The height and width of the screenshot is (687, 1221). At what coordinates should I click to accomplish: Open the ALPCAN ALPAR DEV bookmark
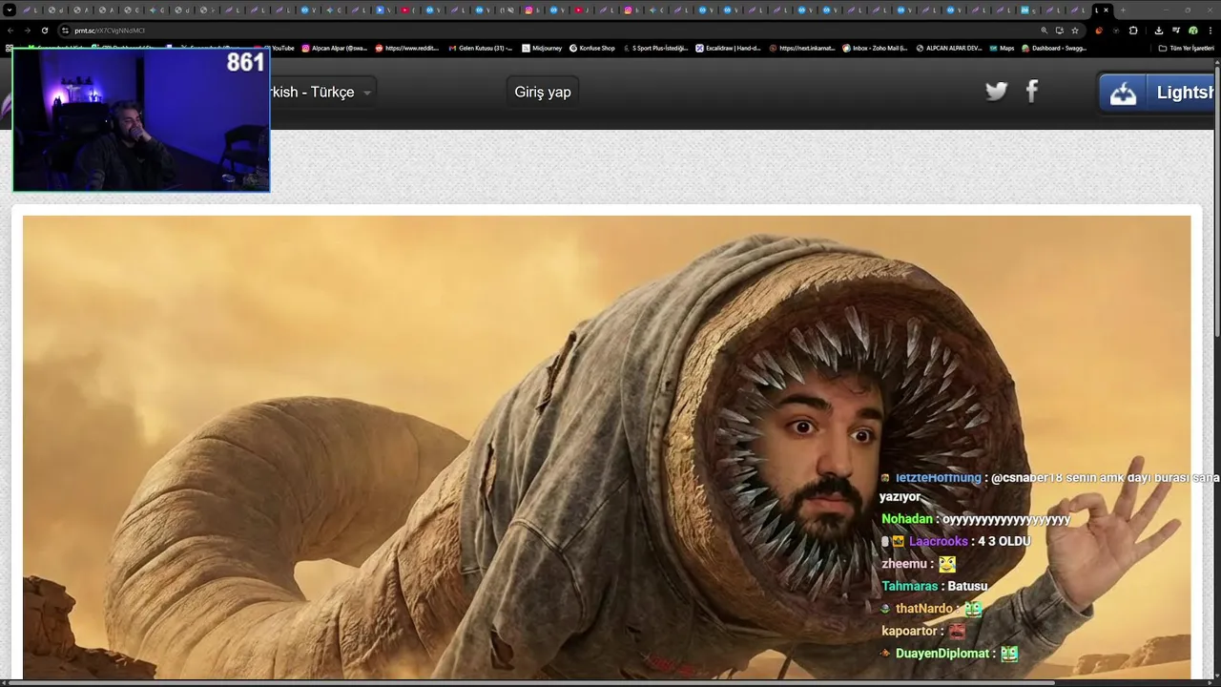(x=948, y=48)
